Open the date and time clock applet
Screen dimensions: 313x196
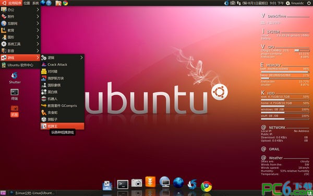coord(266,3)
